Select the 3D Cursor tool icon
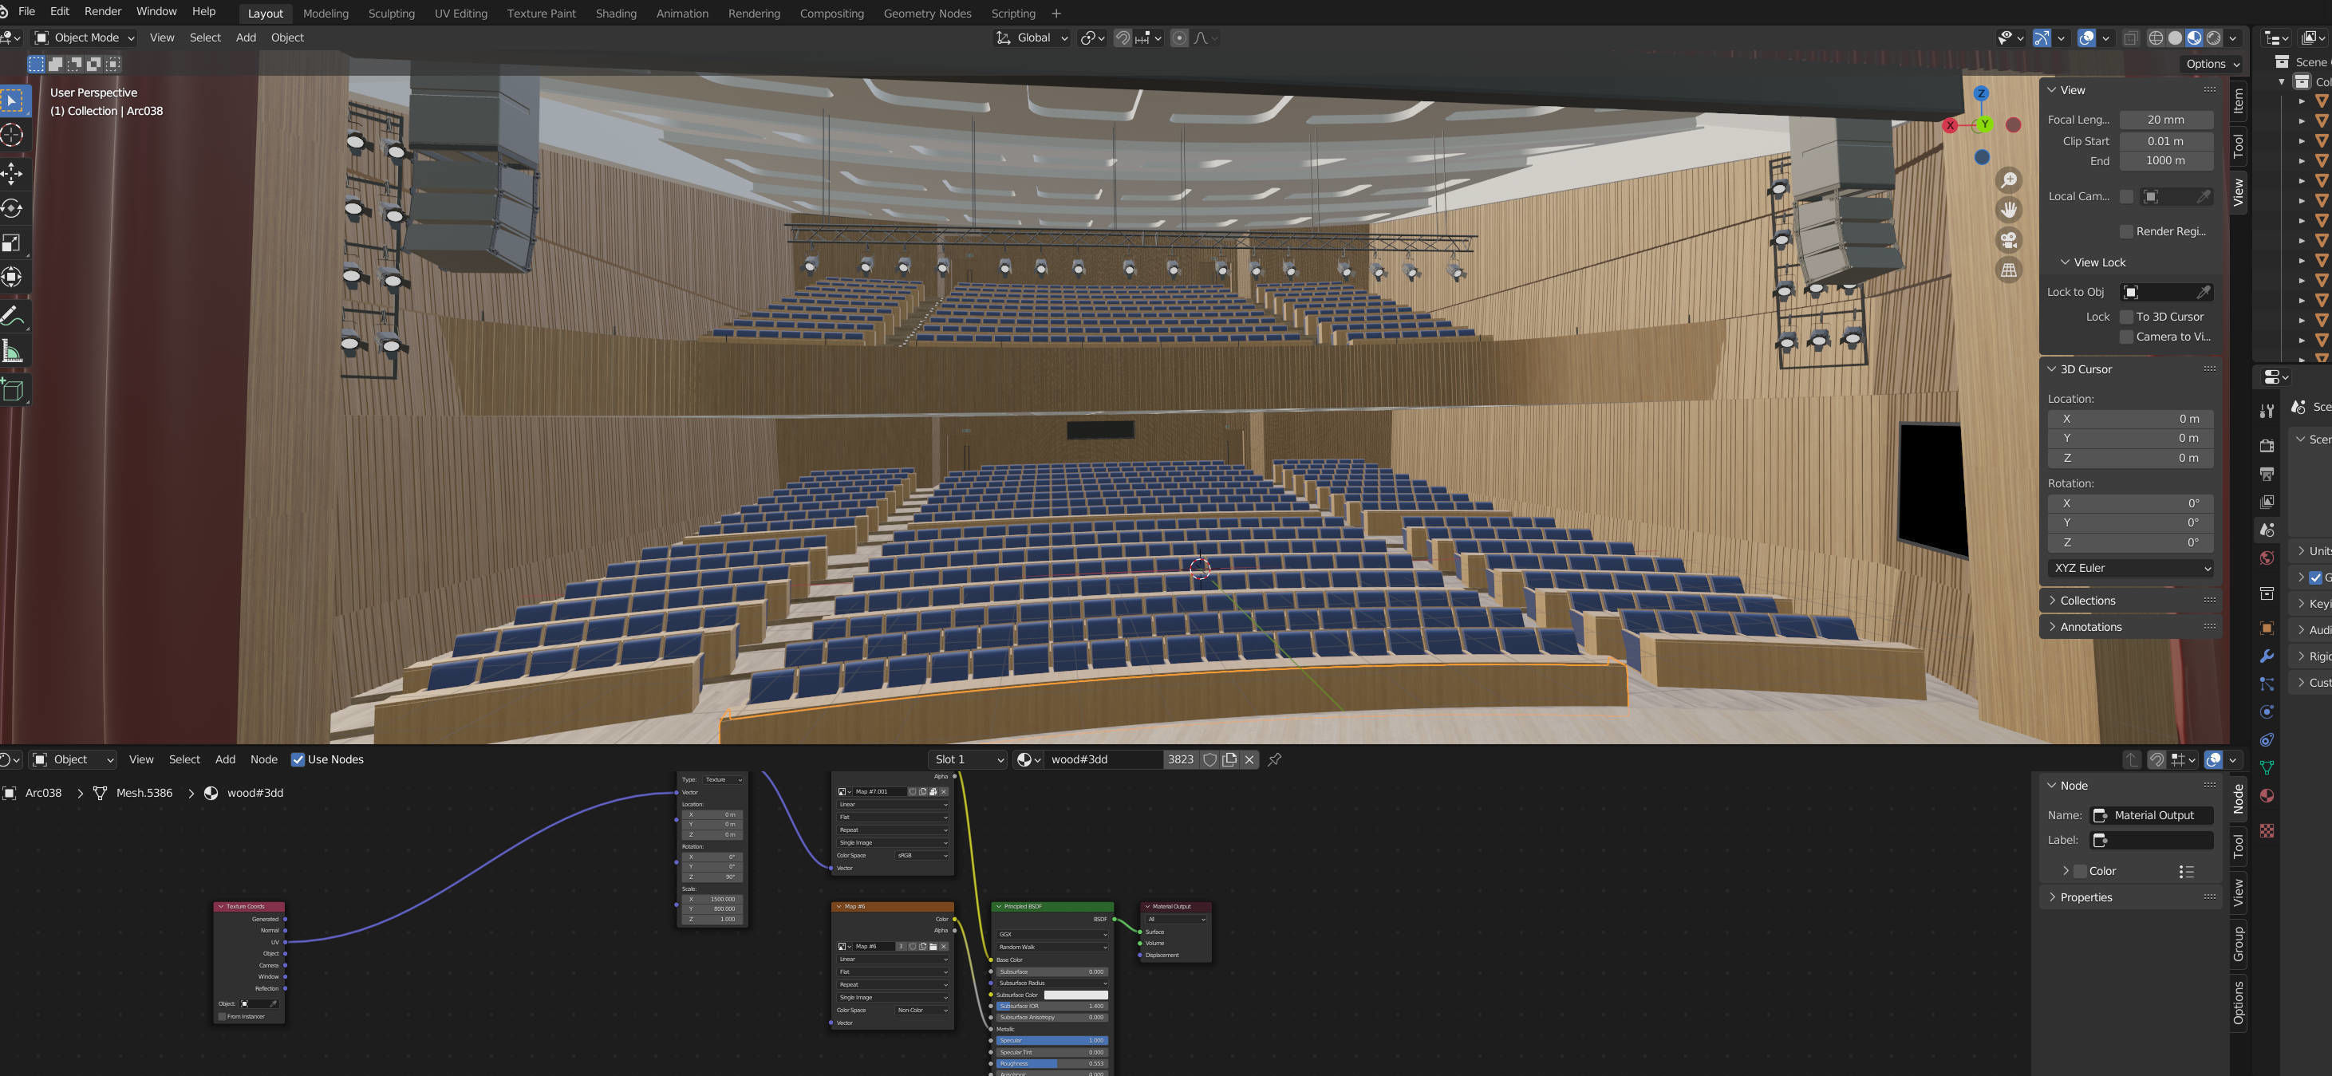The width and height of the screenshot is (2332, 1076). pyautogui.click(x=17, y=132)
